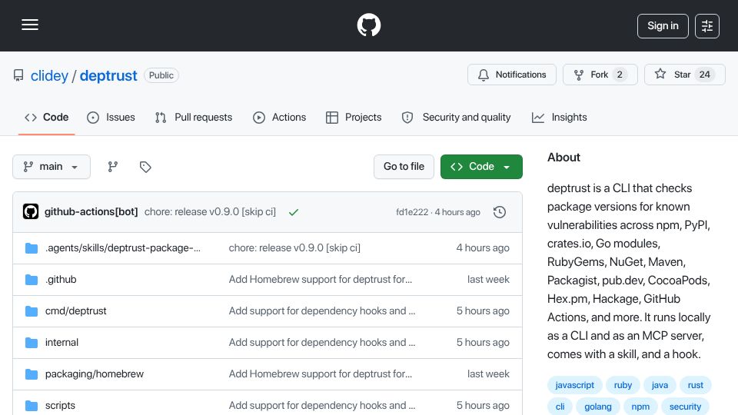The image size is (738, 415).
Task: Open the .agents/skills/deptrust-package folder
Action: click(x=123, y=248)
